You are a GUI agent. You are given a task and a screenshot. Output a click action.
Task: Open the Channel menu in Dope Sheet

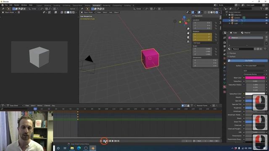47,106
